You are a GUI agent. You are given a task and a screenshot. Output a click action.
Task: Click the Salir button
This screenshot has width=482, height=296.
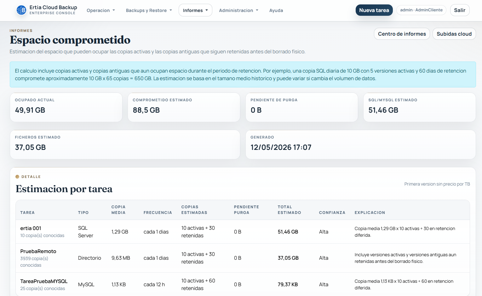[460, 10]
